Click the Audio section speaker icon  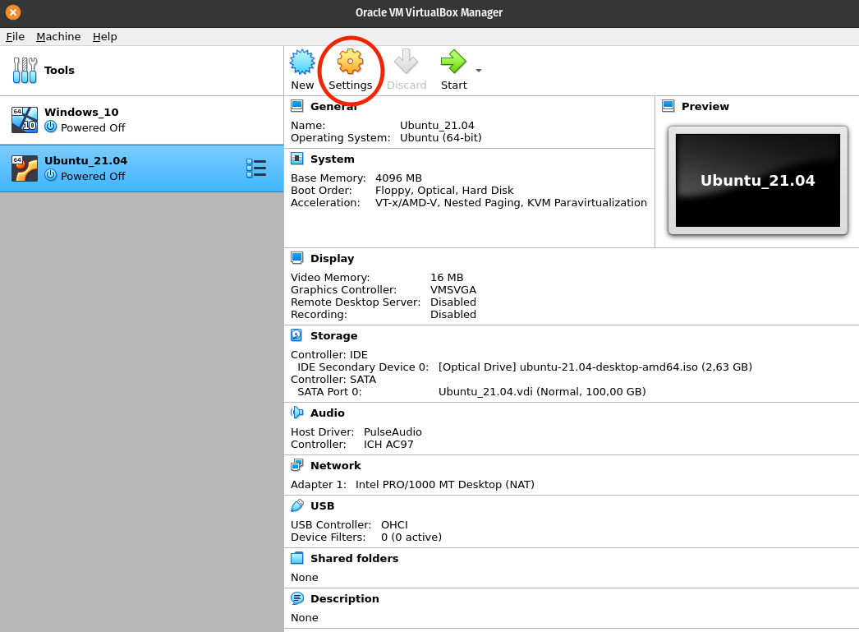(296, 413)
